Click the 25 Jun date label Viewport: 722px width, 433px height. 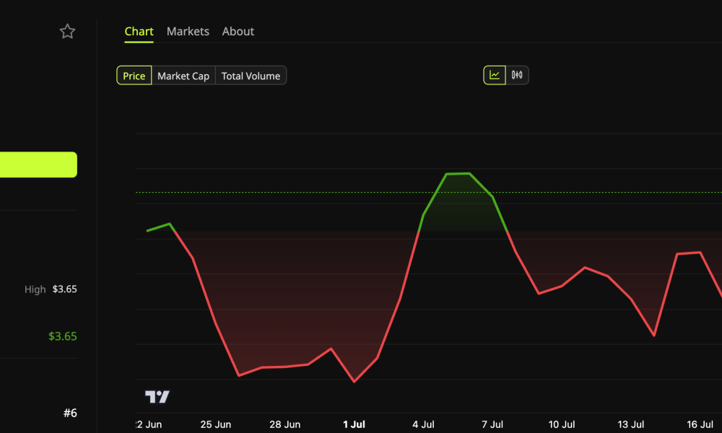pos(215,424)
